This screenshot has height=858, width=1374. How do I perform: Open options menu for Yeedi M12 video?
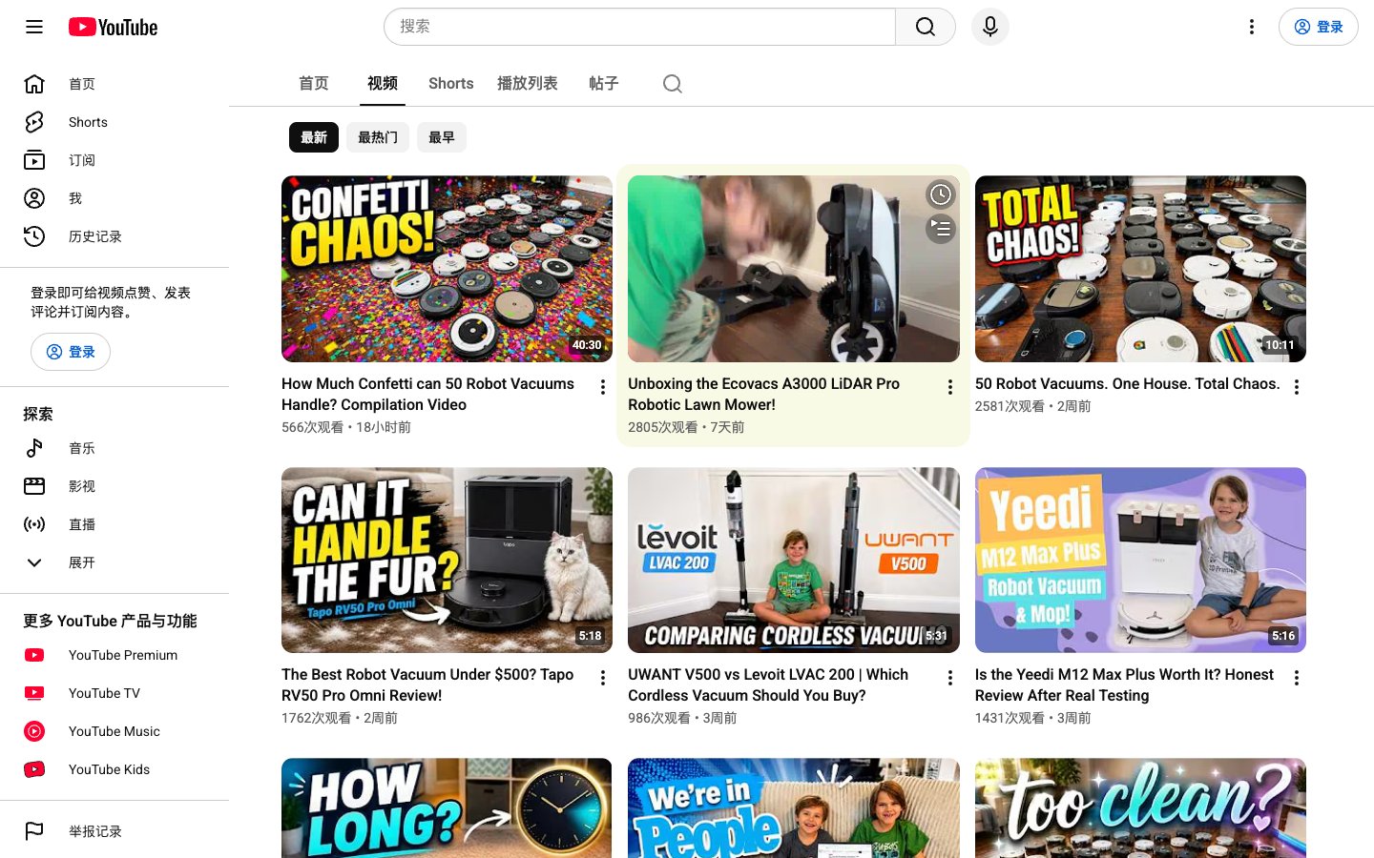pos(1297,678)
